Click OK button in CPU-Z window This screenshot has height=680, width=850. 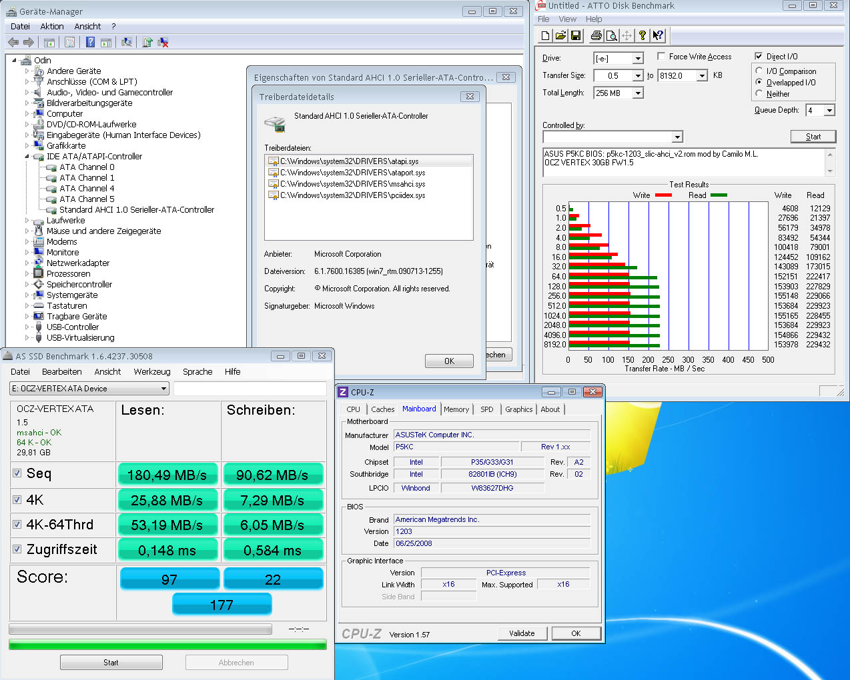click(x=576, y=633)
